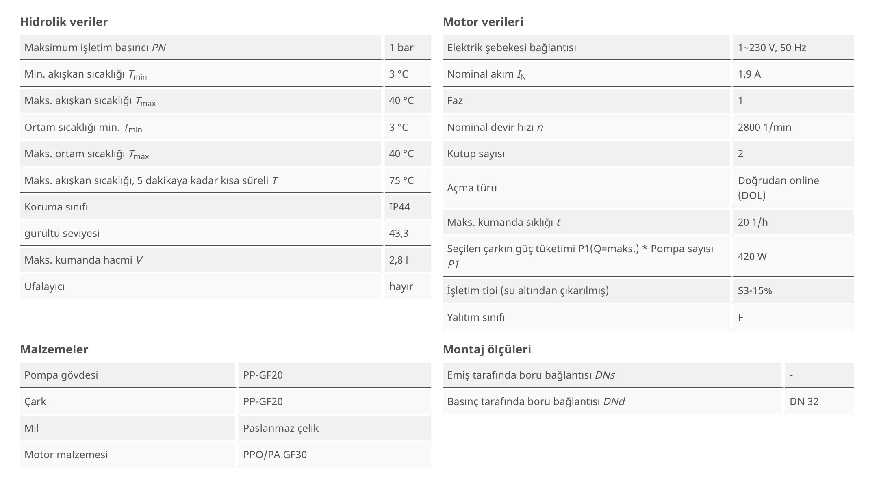The height and width of the screenshot is (481, 881).
Task: Click the "Motor verileri" section heading
Action: coord(483,22)
